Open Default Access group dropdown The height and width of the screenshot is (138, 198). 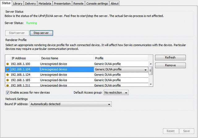(116, 93)
